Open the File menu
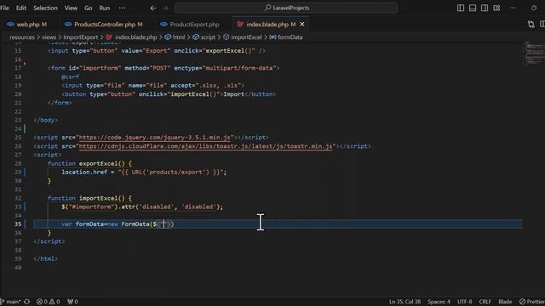The width and height of the screenshot is (545, 306). [4, 8]
